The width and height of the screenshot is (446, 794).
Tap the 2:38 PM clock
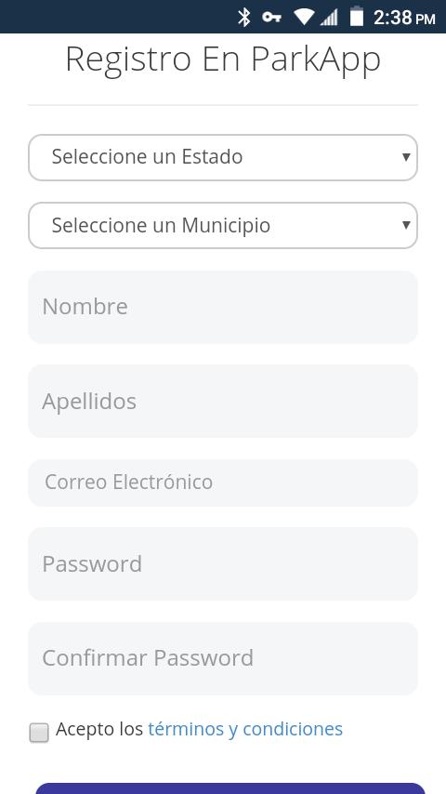point(404,18)
